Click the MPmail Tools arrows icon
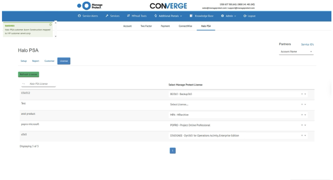The width and height of the screenshot is (333, 180). [x=128, y=16]
